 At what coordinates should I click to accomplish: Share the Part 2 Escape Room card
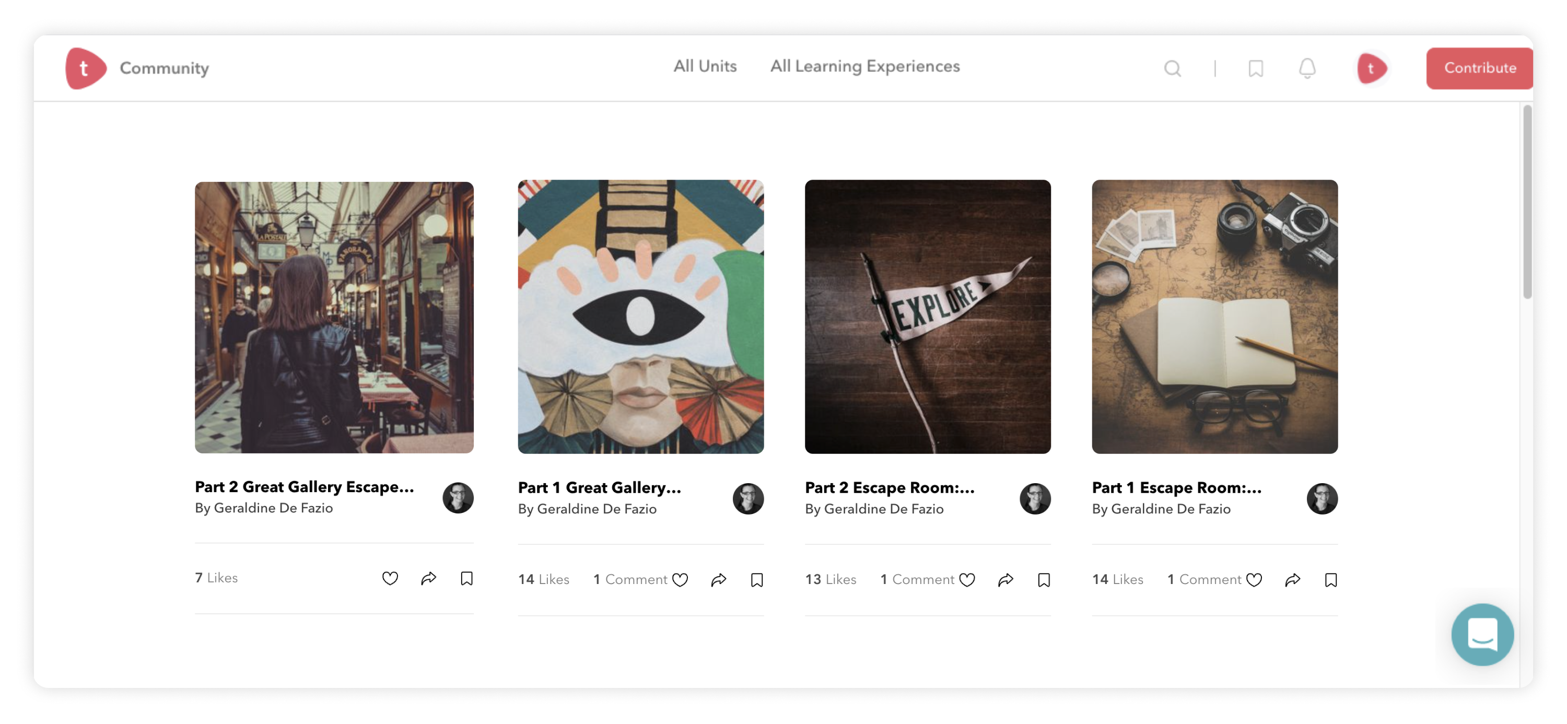1005,580
